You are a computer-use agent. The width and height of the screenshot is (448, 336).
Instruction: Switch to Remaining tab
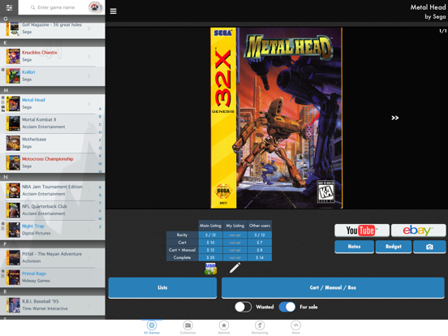coord(260,327)
